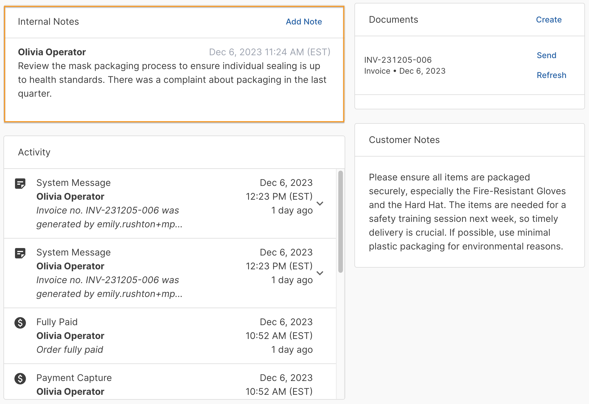Click the Customer Notes text body
Screen dimensions: 589x404
(x=467, y=212)
